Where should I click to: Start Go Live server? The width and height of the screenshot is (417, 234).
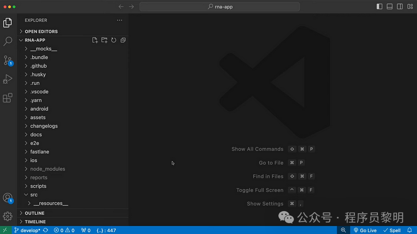pyautogui.click(x=365, y=230)
